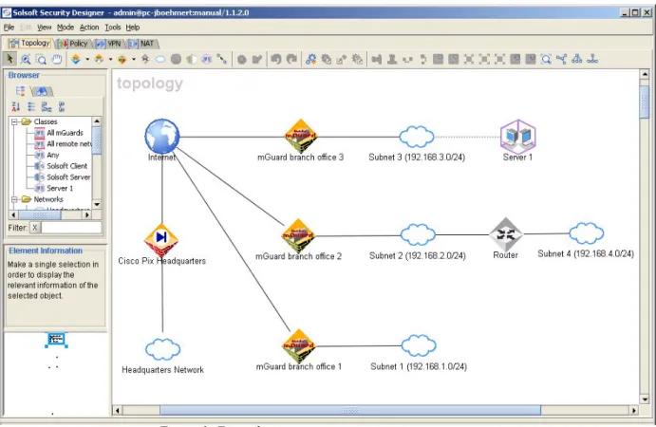The image size is (656, 427).
Task: Select the Internet globe node
Action: tap(162, 137)
